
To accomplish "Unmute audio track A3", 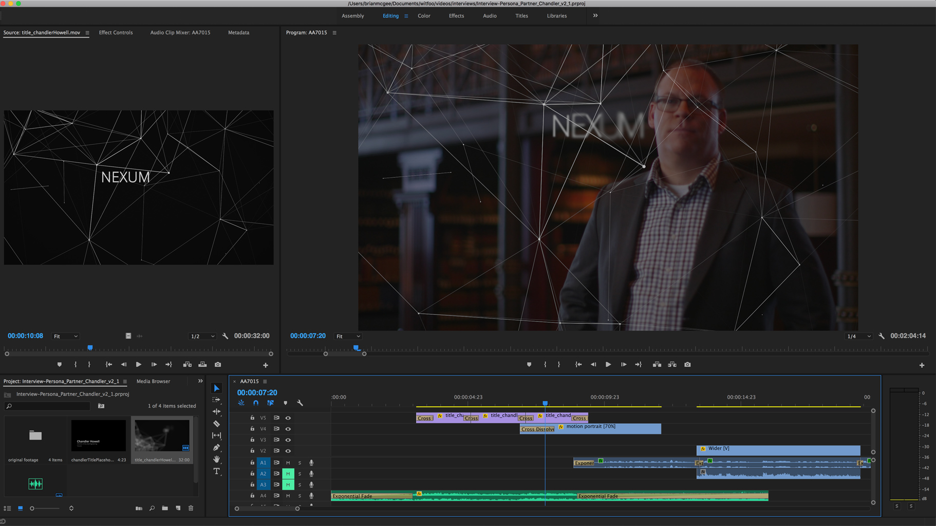I will coord(288,485).
